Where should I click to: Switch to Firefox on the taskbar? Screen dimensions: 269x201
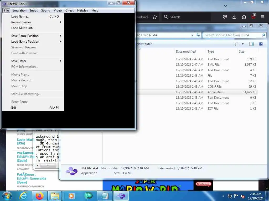tap(39, 196)
